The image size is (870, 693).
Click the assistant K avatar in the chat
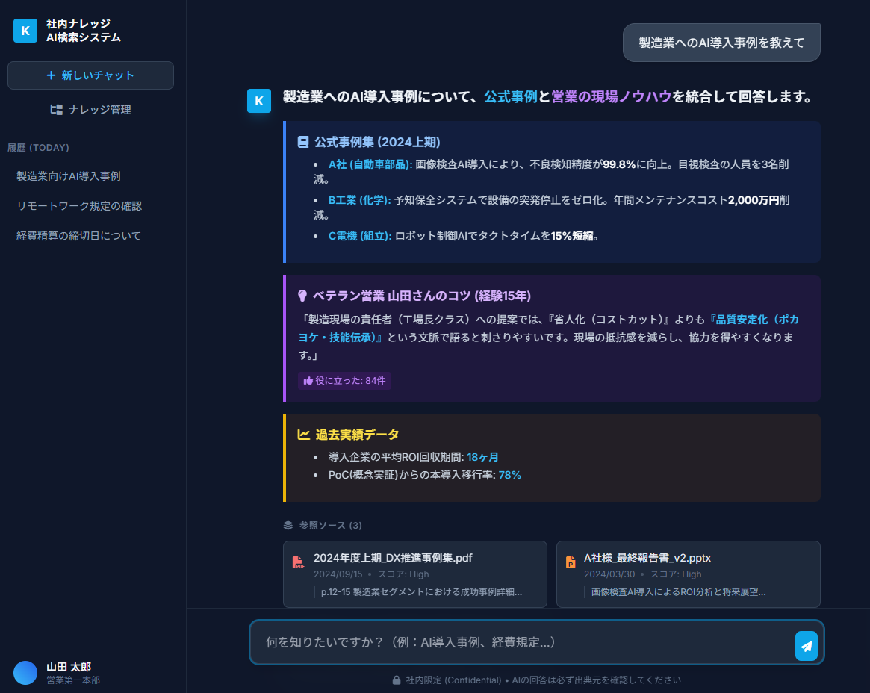point(259,101)
